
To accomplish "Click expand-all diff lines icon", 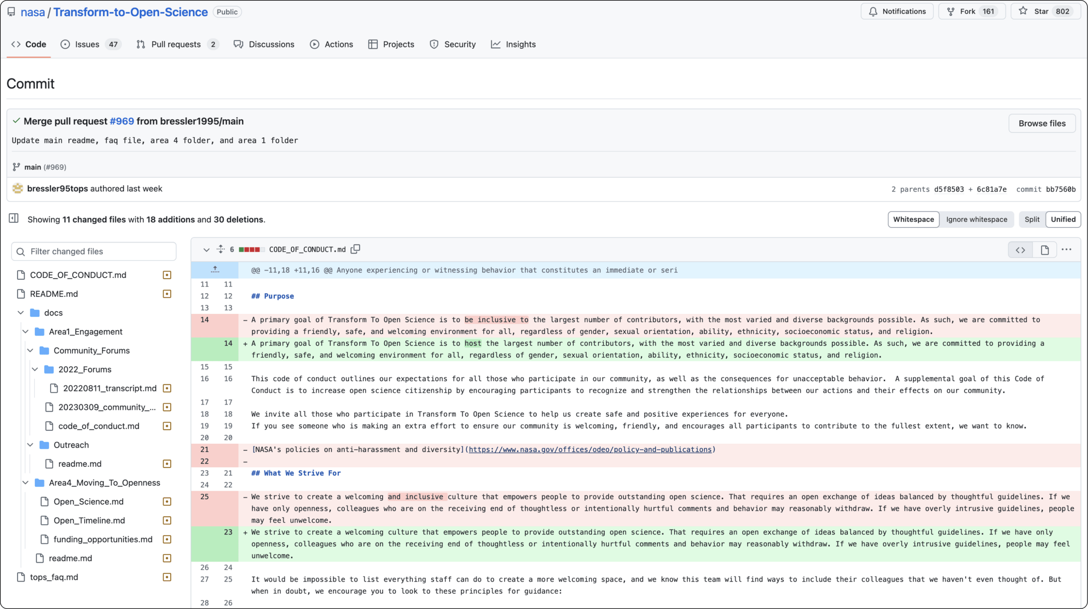I will (x=220, y=249).
